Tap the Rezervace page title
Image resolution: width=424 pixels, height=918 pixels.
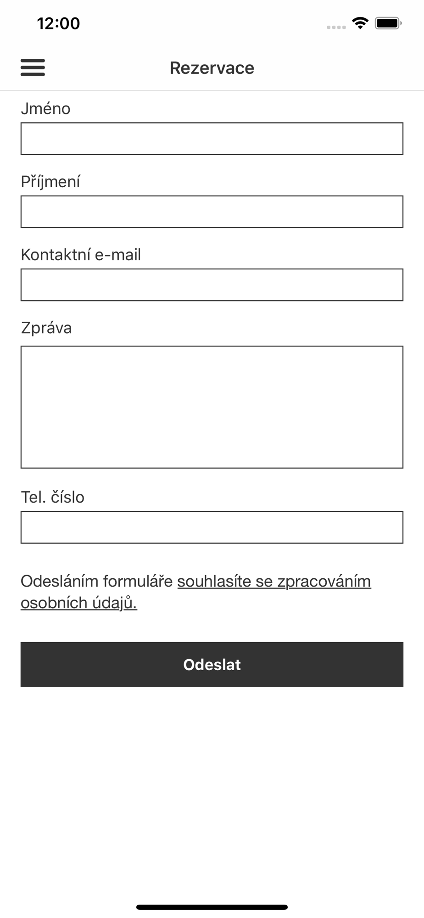pyautogui.click(x=212, y=68)
